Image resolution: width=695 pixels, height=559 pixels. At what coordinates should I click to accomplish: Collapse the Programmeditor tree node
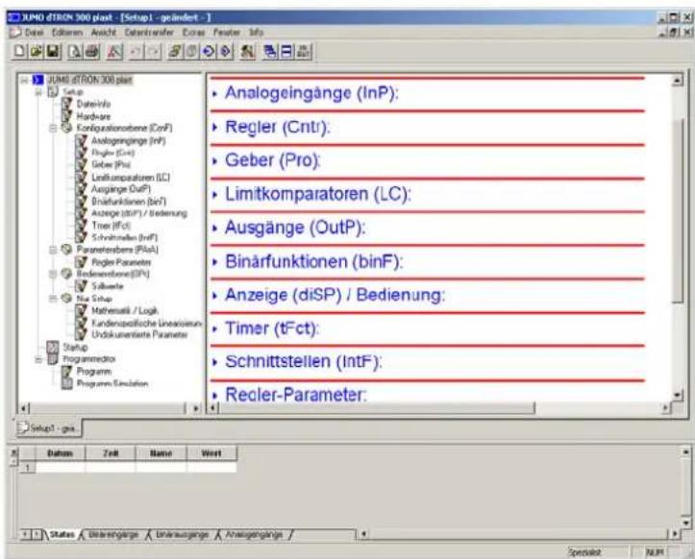tap(39, 359)
